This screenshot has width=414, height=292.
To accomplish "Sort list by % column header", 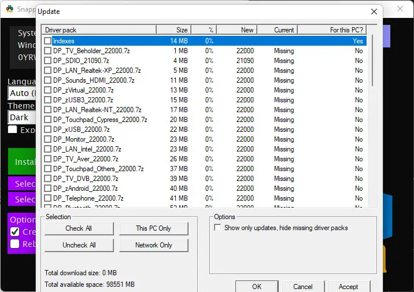I will tap(204, 30).
